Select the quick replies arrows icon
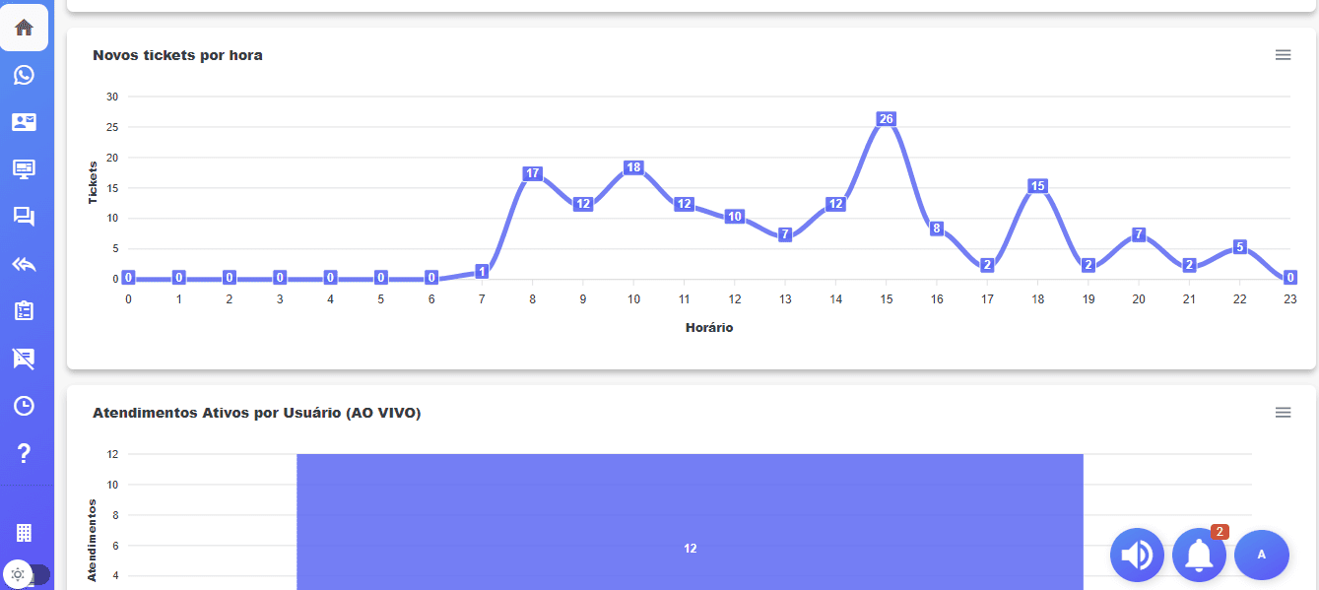 (x=23, y=263)
